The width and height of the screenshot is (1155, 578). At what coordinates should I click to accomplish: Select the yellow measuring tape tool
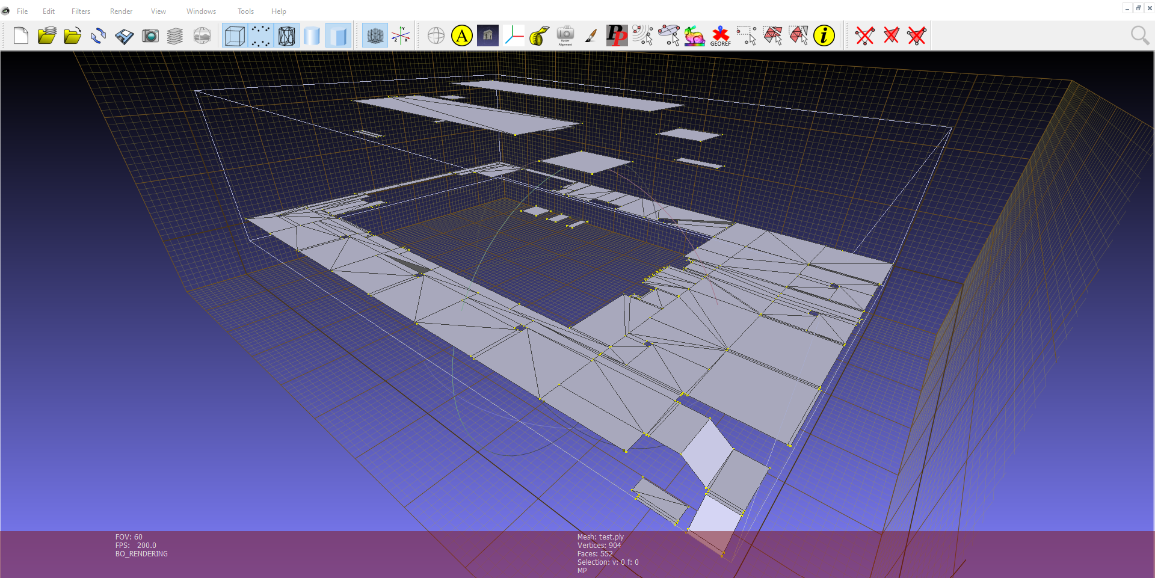click(540, 36)
